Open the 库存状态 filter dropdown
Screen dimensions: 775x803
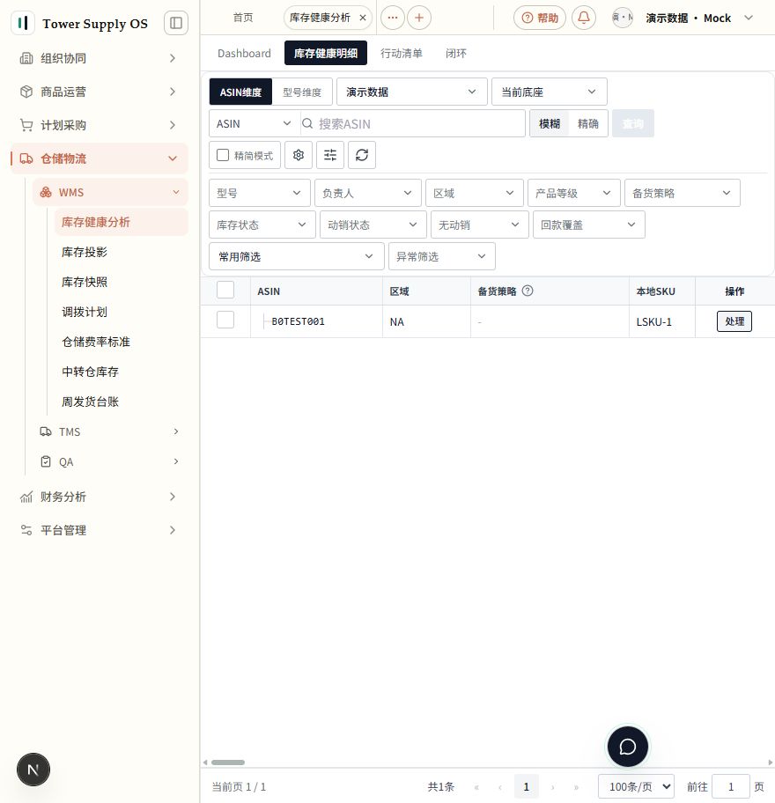coord(262,225)
